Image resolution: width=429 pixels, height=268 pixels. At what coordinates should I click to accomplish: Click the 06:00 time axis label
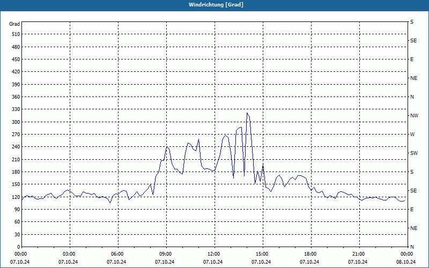click(x=116, y=254)
